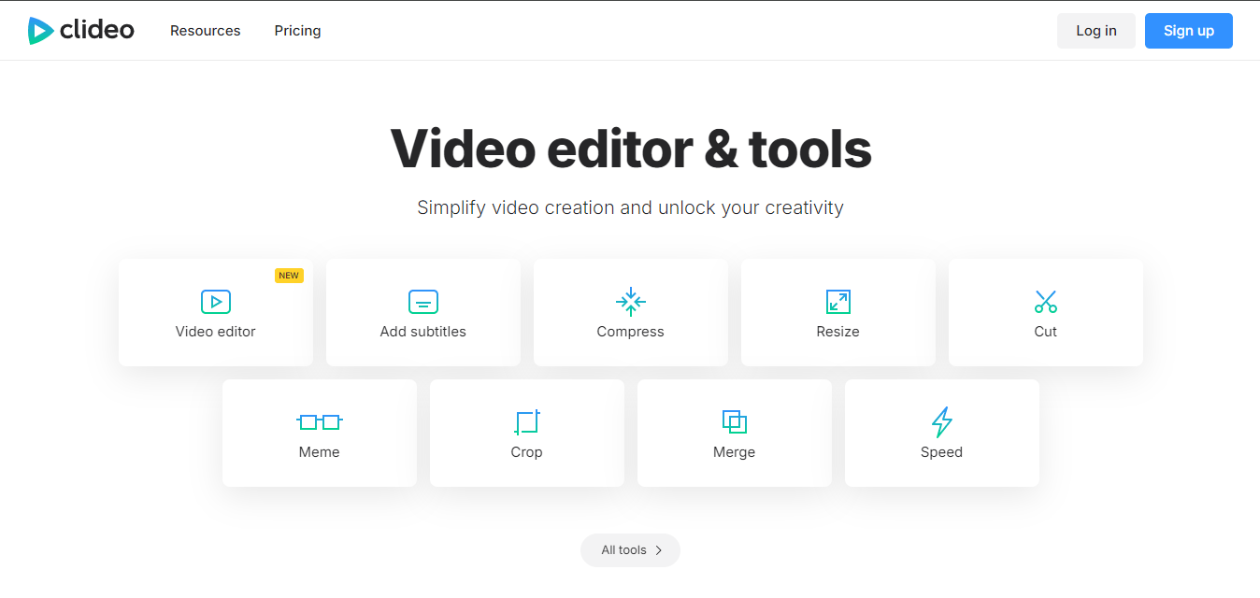
Task: Expand the chevron arrow beside All tools
Action: click(x=659, y=550)
